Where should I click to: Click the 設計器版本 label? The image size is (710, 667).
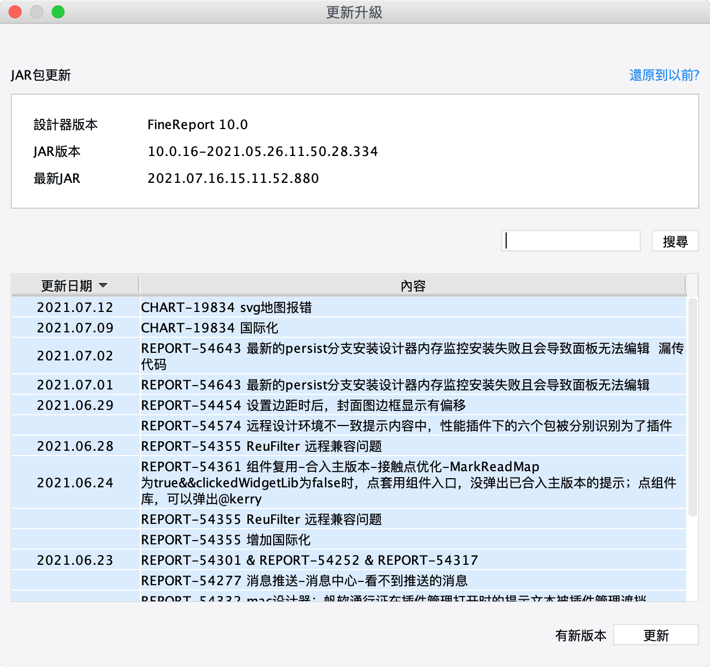[66, 125]
